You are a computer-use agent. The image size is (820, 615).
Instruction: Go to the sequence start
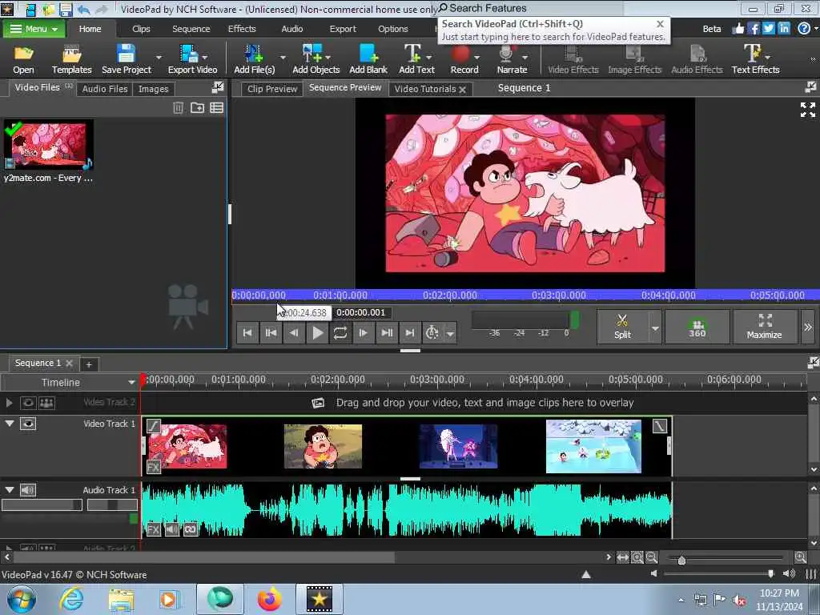[247, 332]
